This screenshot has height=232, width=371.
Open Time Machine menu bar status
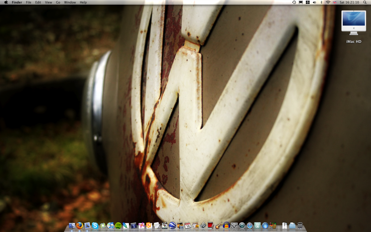click(294, 3)
